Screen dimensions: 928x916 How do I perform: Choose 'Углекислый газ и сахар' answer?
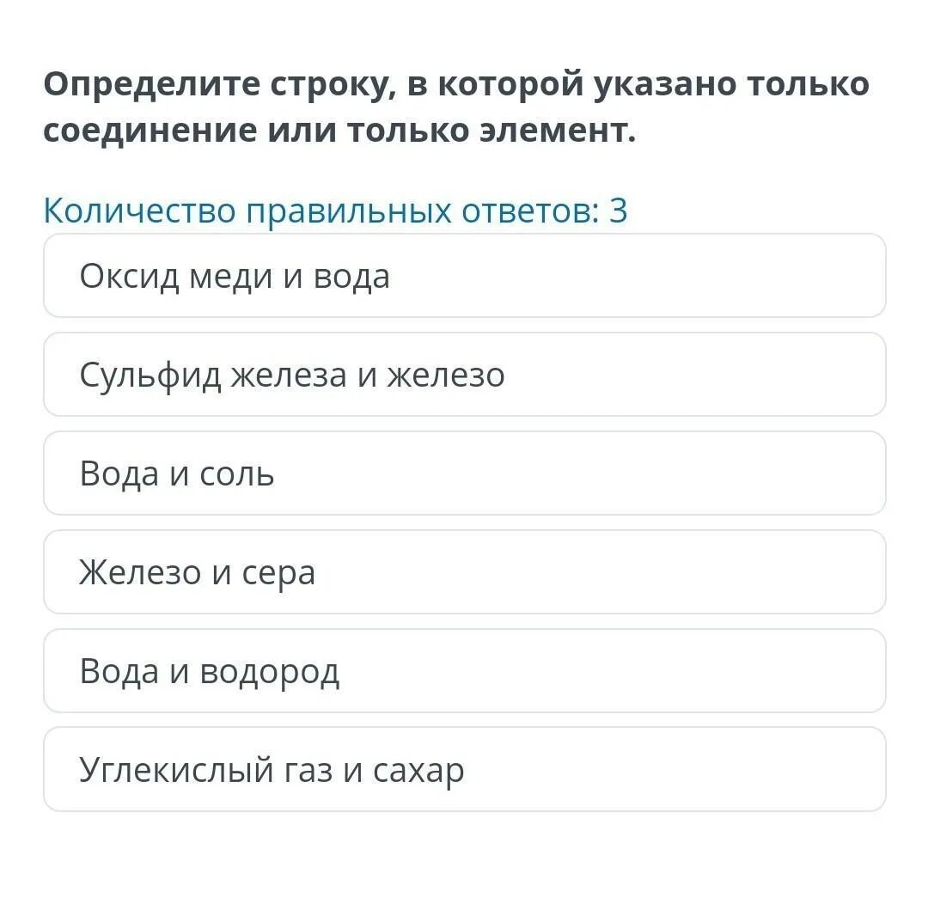(465, 769)
